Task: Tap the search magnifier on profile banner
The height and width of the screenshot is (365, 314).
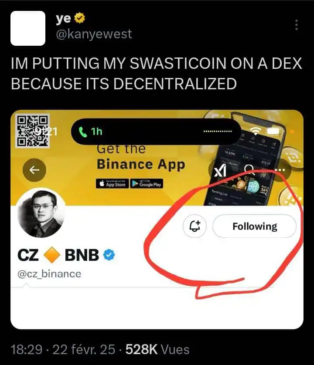Action: click(249, 169)
